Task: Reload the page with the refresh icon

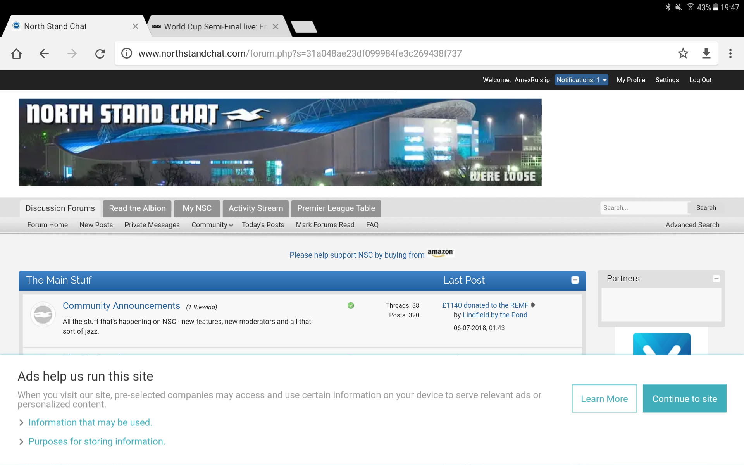Action: coord(100,53)
